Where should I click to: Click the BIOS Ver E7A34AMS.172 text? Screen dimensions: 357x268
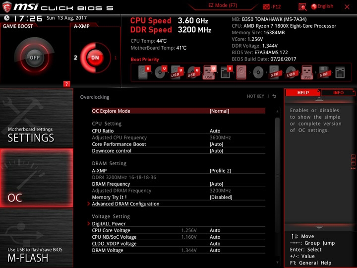pos(260,53)
